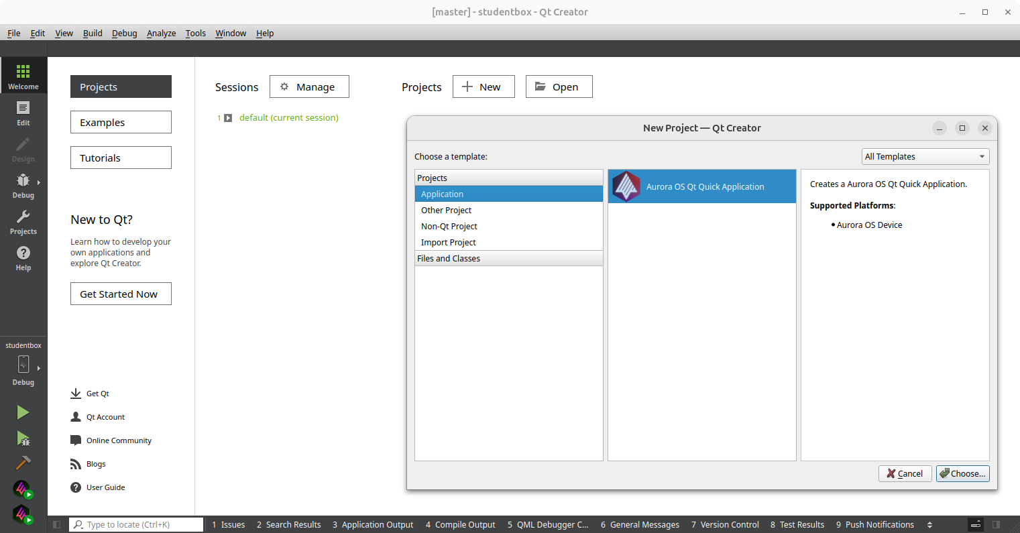Viewport: 1020px width, 533px height.
Task: Open the All Templates dropdown
Action: pos(925,157)
